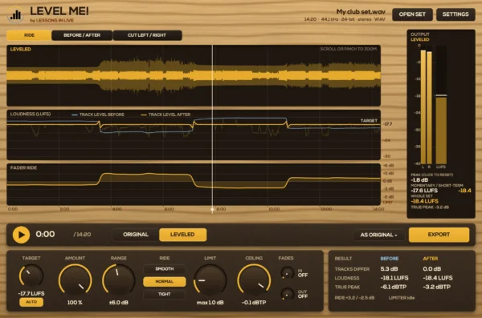Viewport: 482px width, 318px height.
Task: Click the Loudness LUFS graph
Action: pyautogui.click(x=194, y=135)
